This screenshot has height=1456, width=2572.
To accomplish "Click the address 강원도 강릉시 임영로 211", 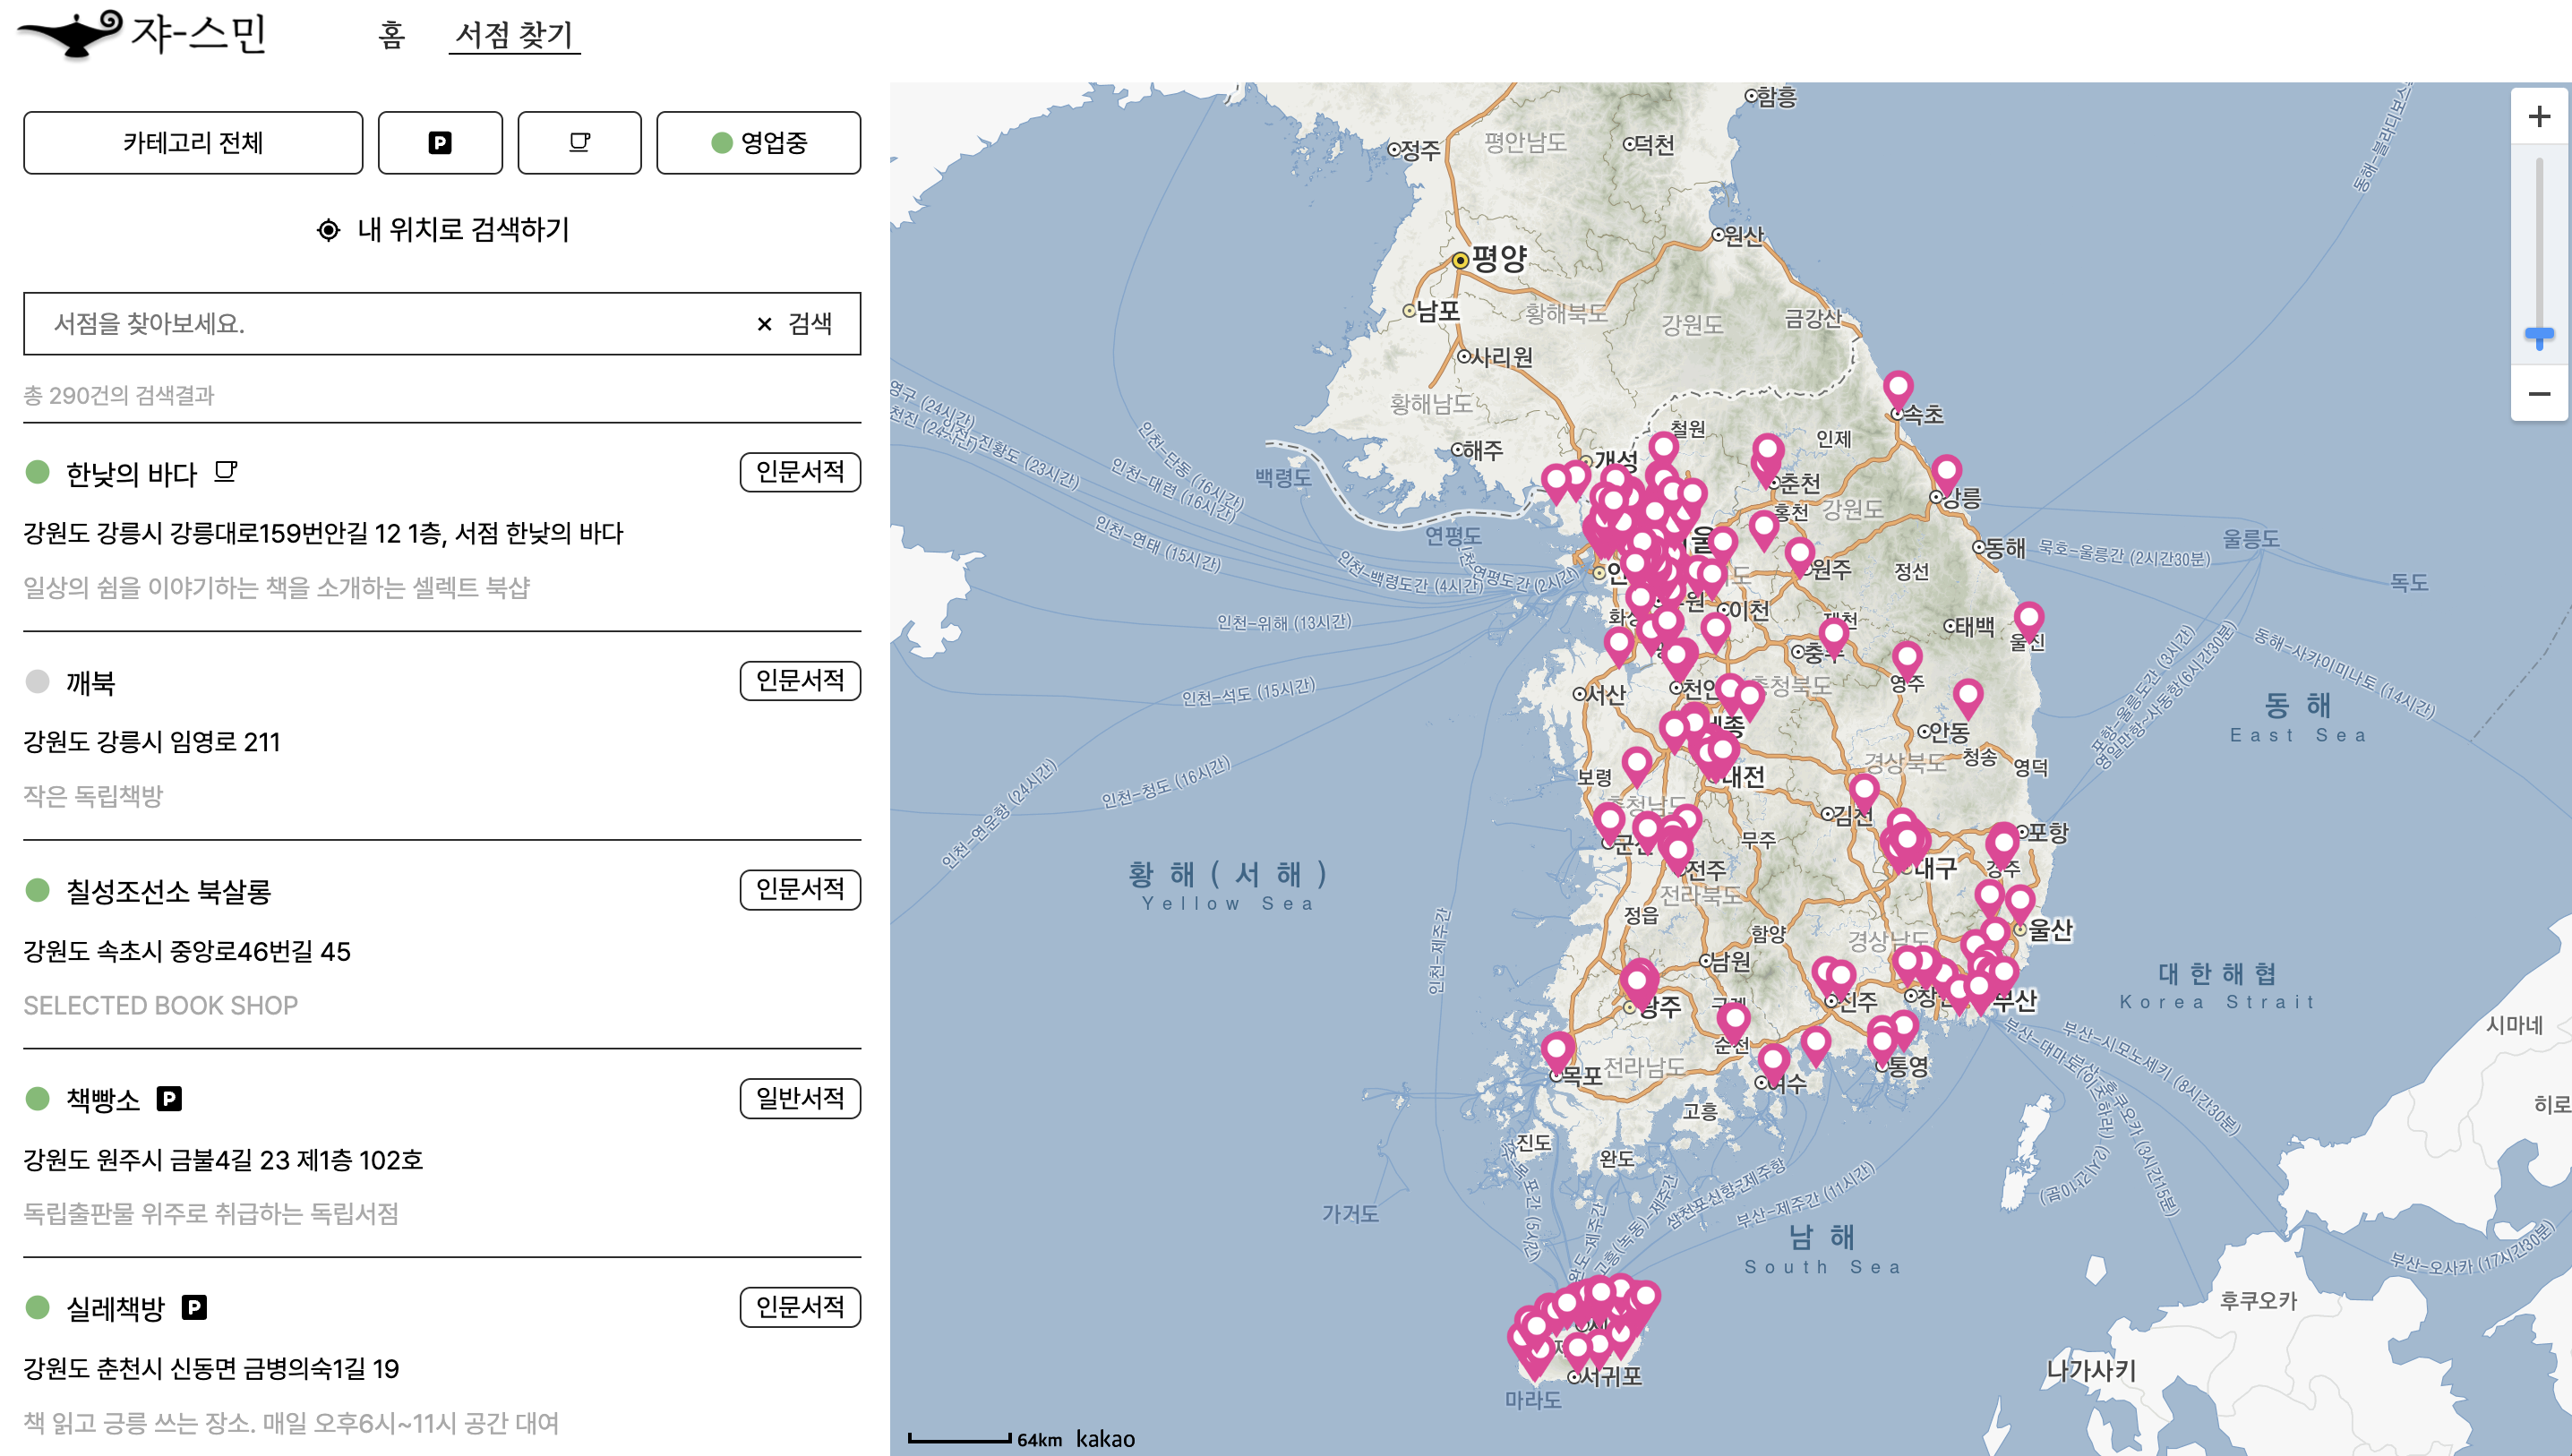I will 152,742.
